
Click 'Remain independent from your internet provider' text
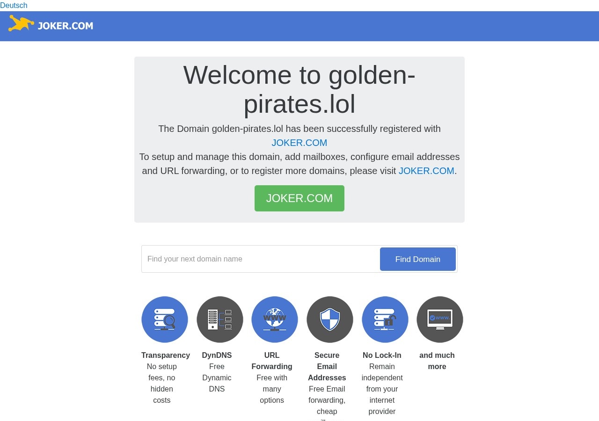tap(382, 389)
